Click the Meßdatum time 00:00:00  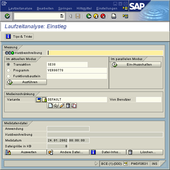(x=79, y=140)
